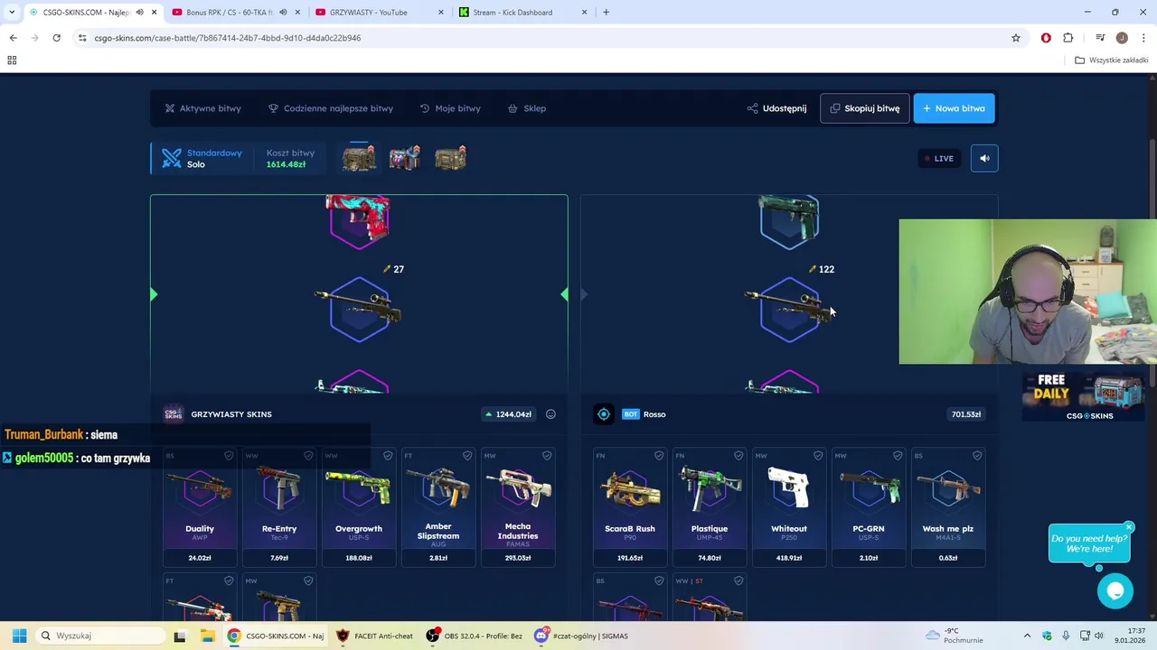The image size is (1157, 650).
Task: Select first case thumbnail in battle header
Action: click(359, 158)
